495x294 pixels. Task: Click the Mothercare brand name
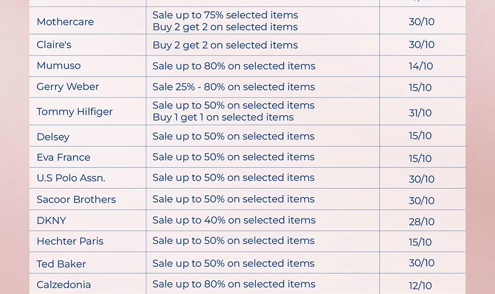pos(65,22)
